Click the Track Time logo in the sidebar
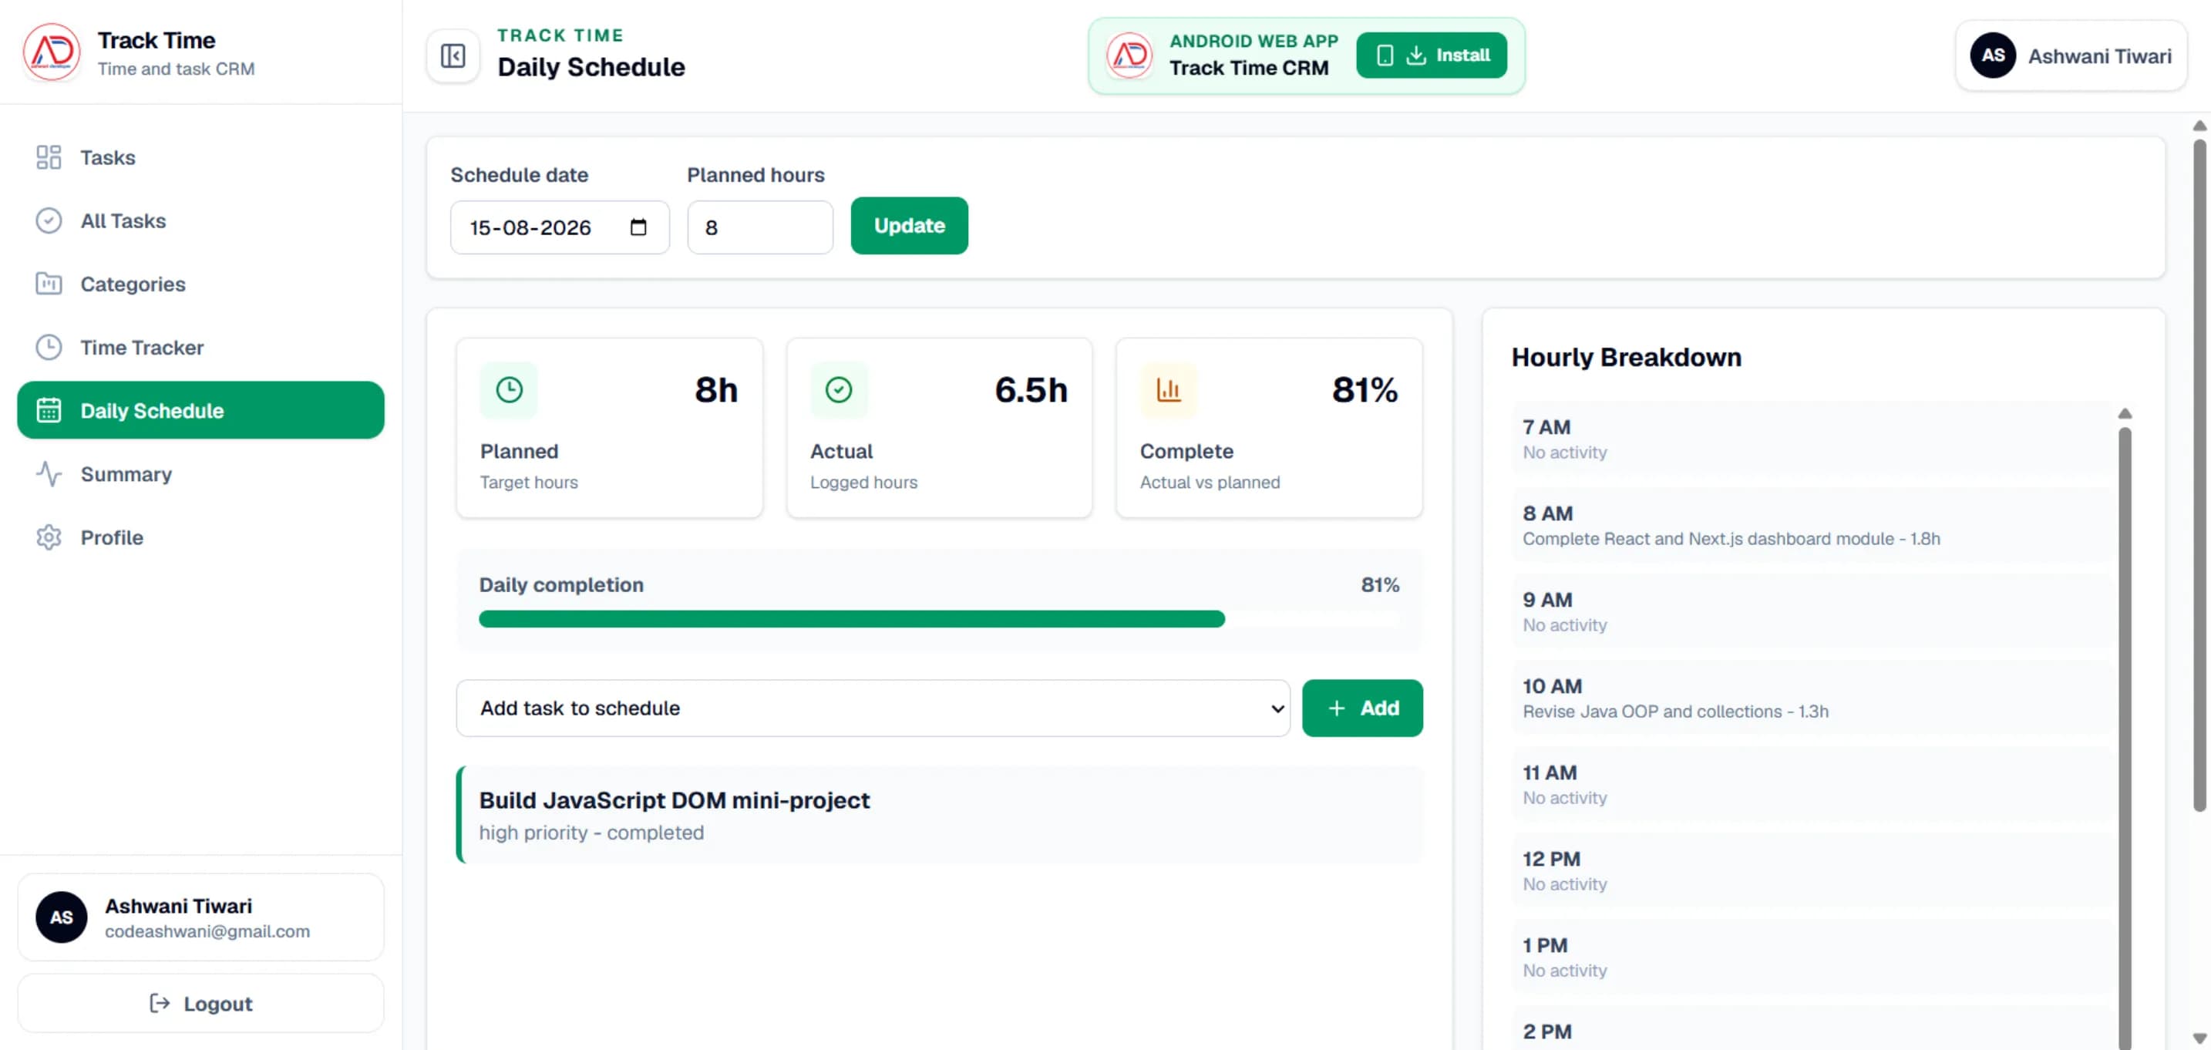Image resolution: width=2211 pixels, height=1050 pixels. pos(52,53)
